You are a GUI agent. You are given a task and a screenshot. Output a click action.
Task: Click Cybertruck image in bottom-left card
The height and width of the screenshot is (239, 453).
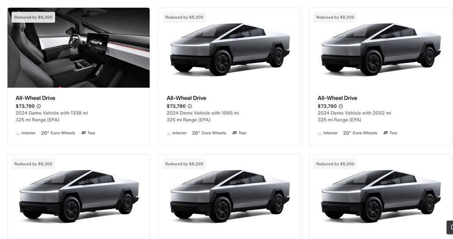click(79, 196)
